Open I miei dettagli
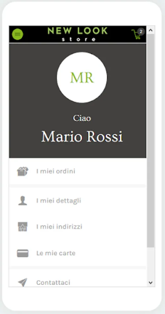 pyautogui.click(x=59, y=201)
